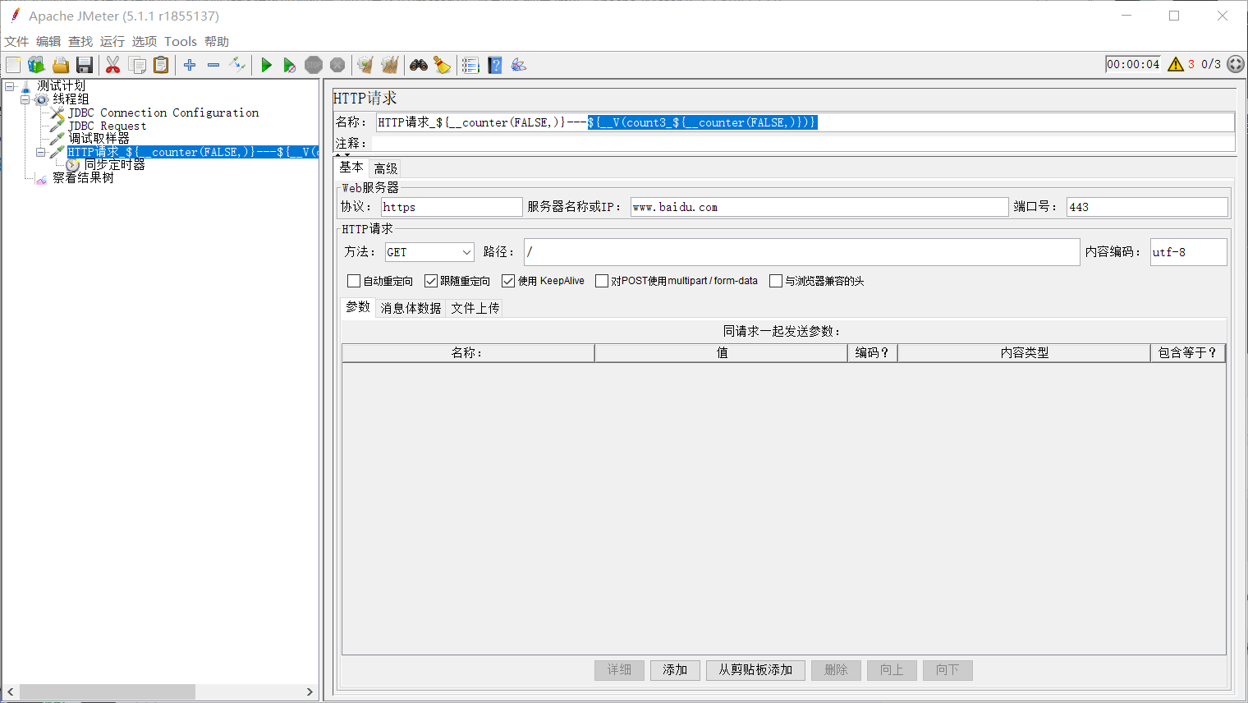Click the tree panel horizontal scrollbar thumb

[x=107, y=692]
